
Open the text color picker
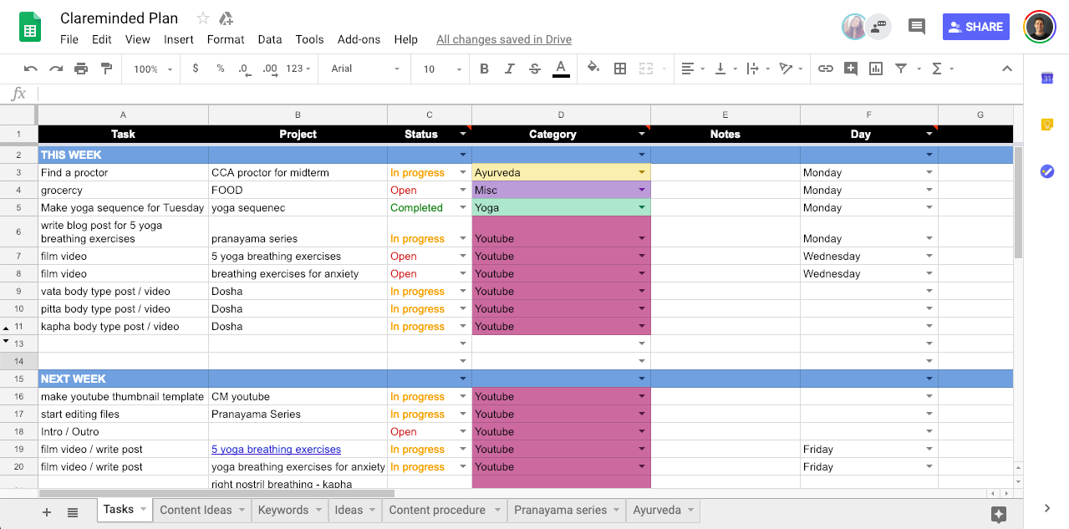click(561, 69)
